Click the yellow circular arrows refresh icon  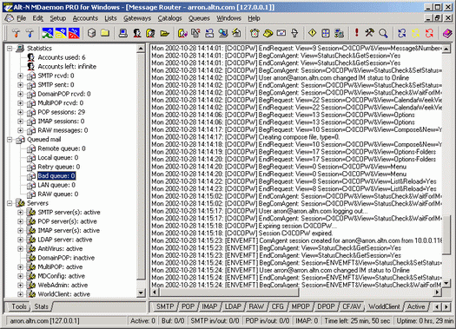(x=415, y=33)
